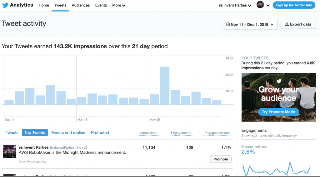Show the Promoted tab
Image resolution: width=320 pixels, height=177 pixels.
[100, 132]
